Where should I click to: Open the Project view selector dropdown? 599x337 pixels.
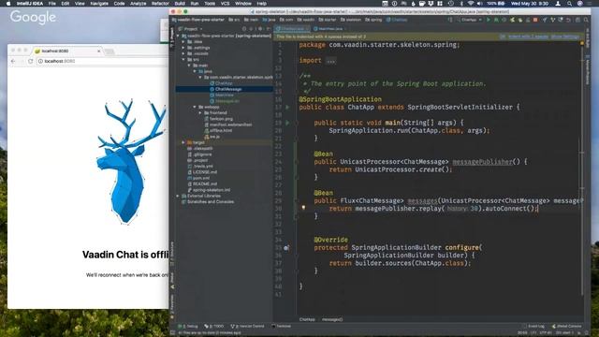pyautogui.click(x=194, y=29)
